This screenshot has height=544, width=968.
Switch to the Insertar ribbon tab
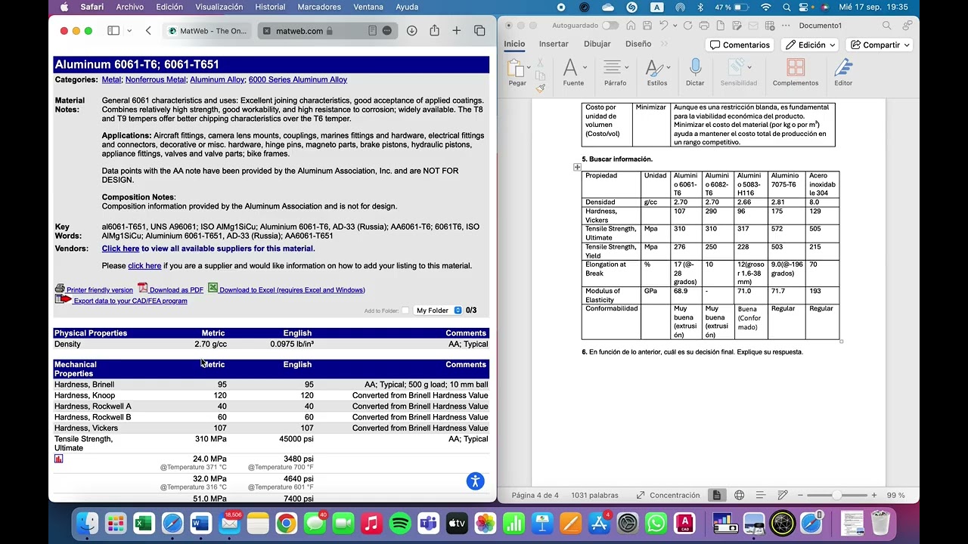554,44
